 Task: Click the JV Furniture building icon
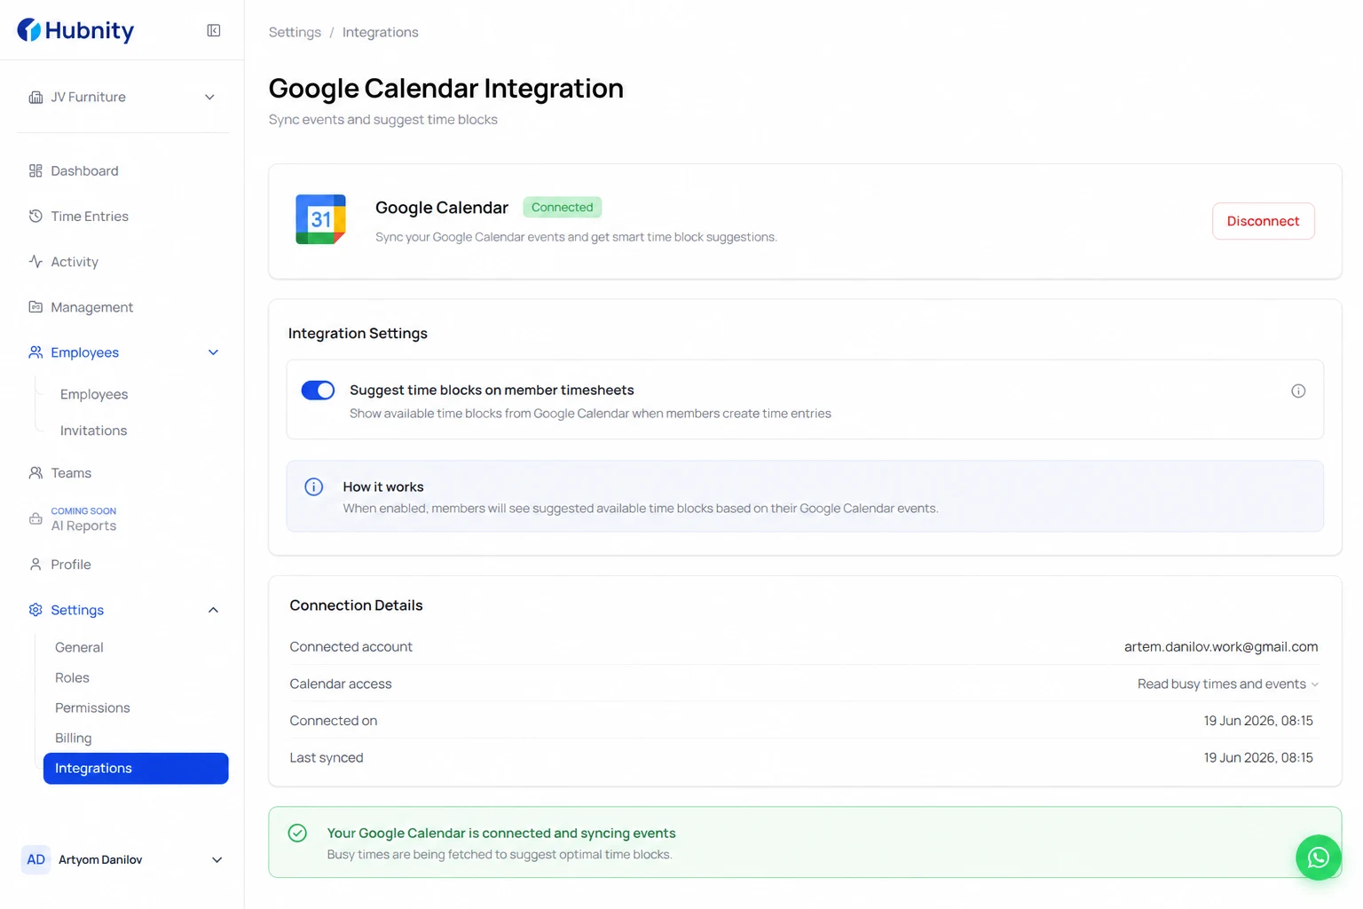pos(35,97)
